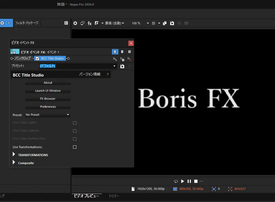The height and width of the screenshot is (202, 275).
Task: Click the save plug-in chain icon
Action: (122, 59)
